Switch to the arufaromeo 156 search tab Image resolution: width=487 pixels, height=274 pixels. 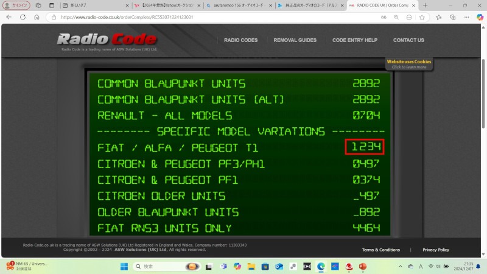pyautogui.click(x=238, y=5)
